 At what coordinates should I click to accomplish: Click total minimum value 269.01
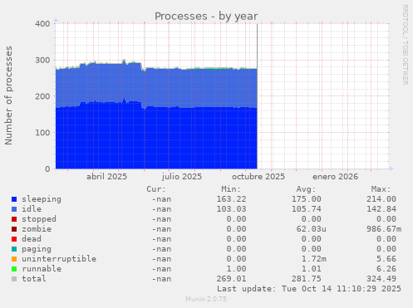231,279
